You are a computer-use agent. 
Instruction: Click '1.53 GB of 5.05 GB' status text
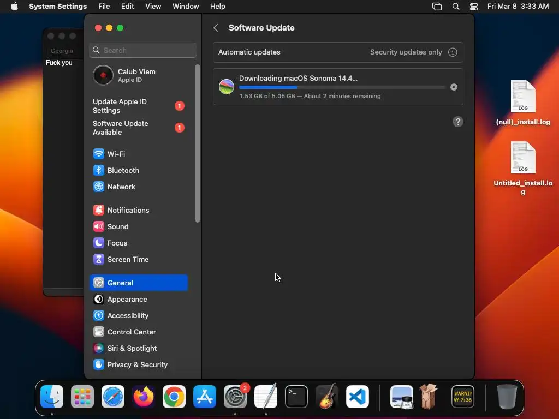click(267, 96)
